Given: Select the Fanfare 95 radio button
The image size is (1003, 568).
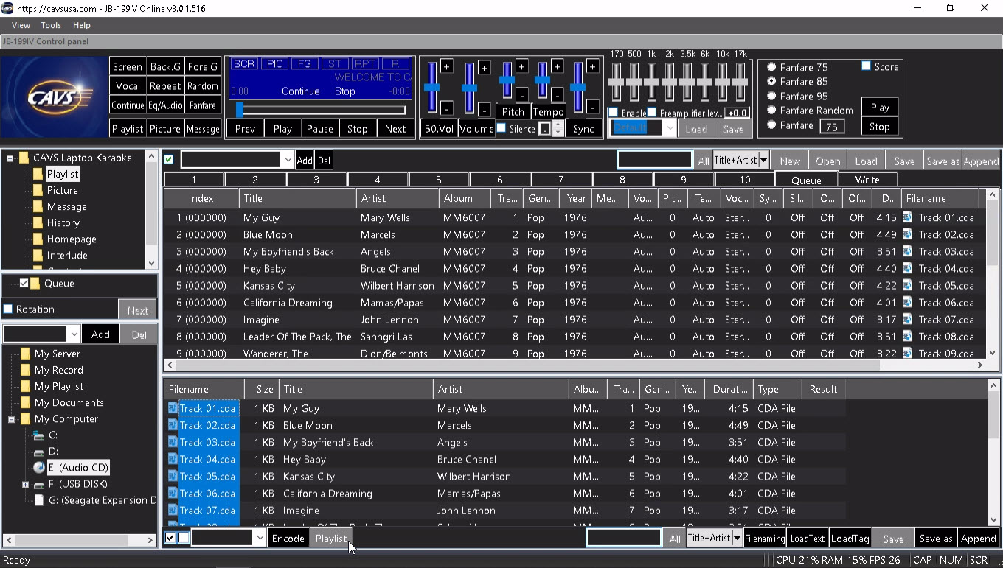Looking at the screenshot, I should click(x=771, y=96).
